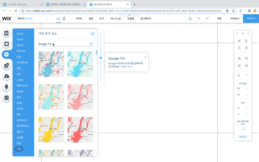The height and width of the screenshot is (162, 259).
Task: Click the duplicate icon in editing toolbar
Action: pyautogui.click(x=239, y=48)
